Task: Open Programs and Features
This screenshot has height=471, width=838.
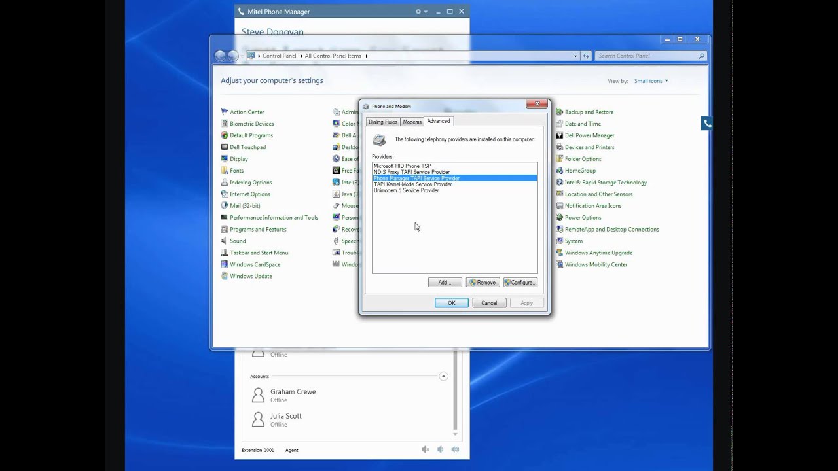Action: click(258, 230)
